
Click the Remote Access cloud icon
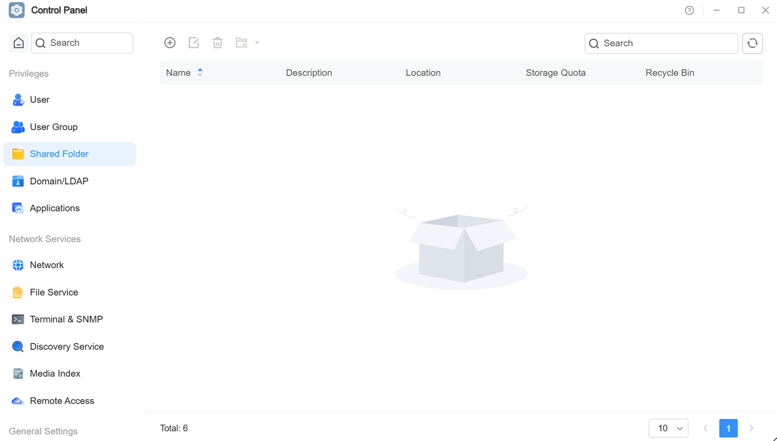click(18, 401)
